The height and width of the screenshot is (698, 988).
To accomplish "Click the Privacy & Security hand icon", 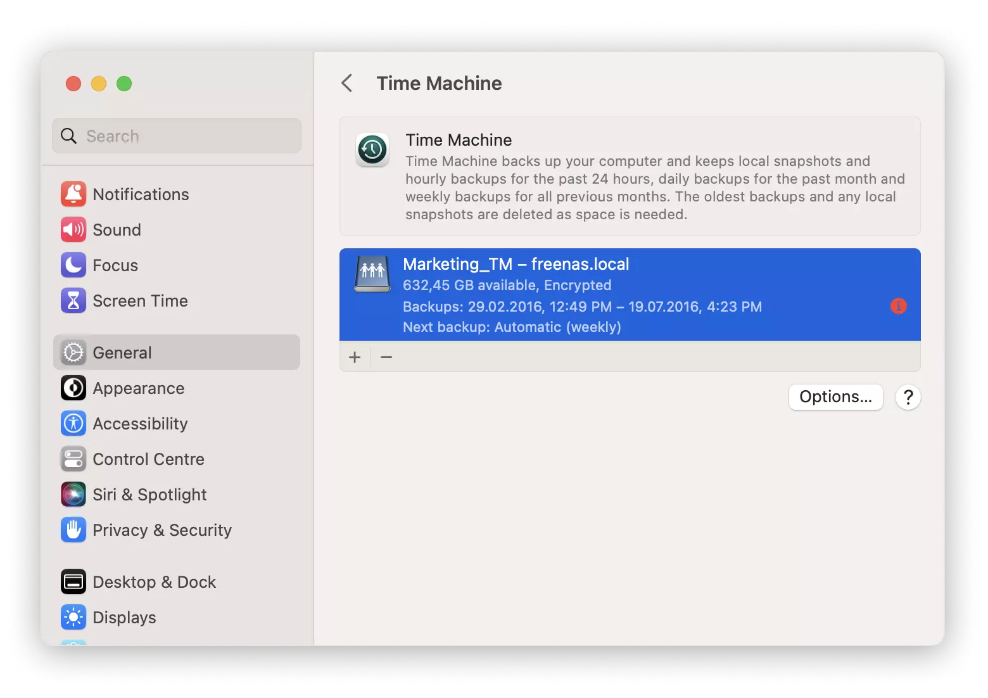I will point(73,530).
